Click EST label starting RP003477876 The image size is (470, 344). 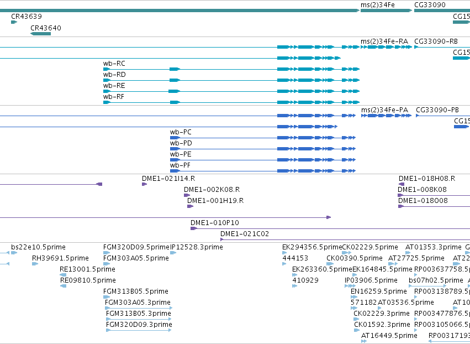pos(442,314)
